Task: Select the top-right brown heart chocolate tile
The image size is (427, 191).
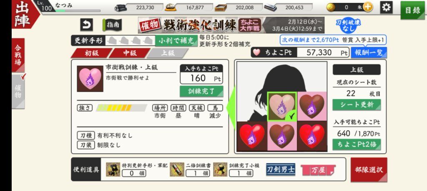Action: [x=312, y=107]
